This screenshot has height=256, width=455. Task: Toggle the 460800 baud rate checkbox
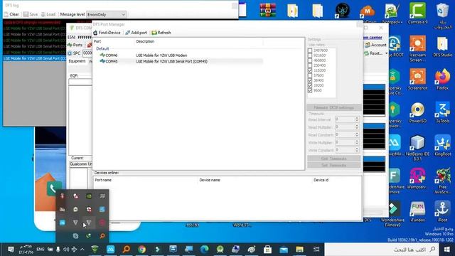tap(310, 60)
